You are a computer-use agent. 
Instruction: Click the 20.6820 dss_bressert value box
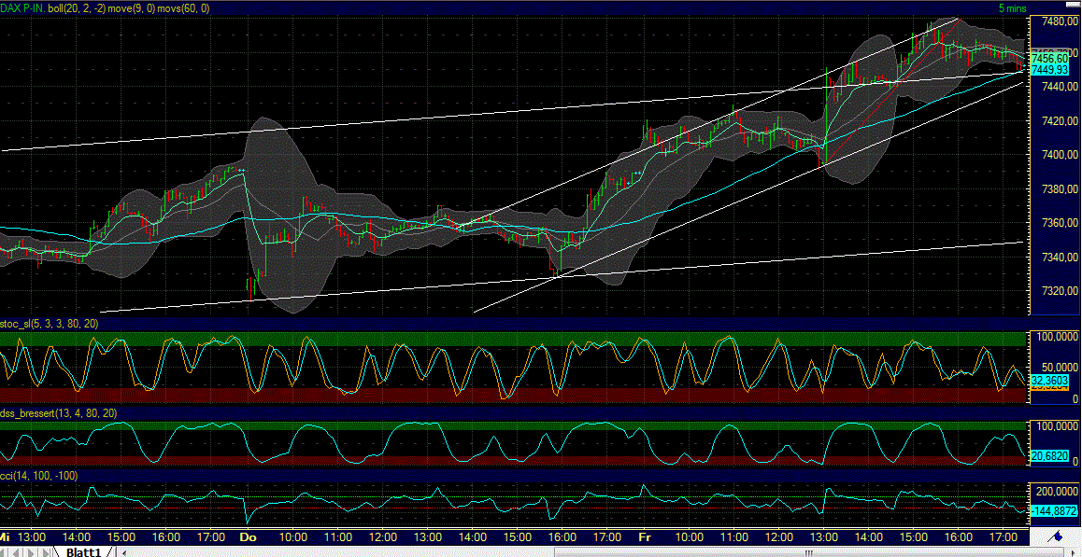(x=1050, y=456)
